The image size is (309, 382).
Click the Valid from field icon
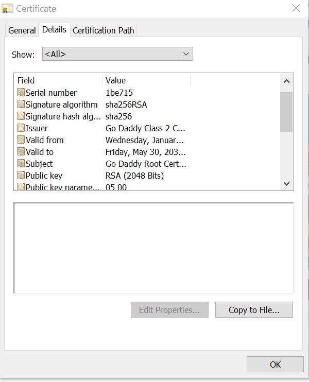click(x=21, y=140)
